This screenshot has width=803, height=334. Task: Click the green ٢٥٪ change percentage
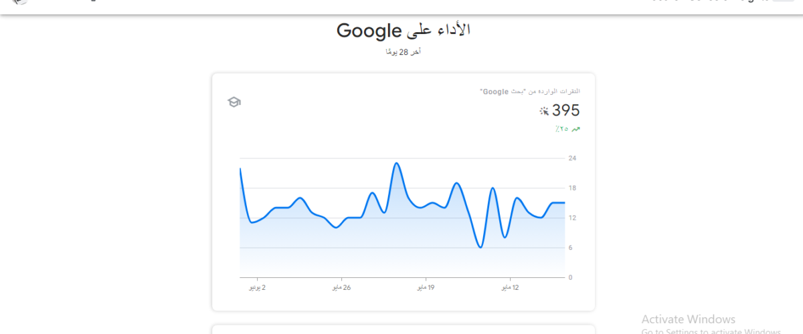tap(561, 129)
